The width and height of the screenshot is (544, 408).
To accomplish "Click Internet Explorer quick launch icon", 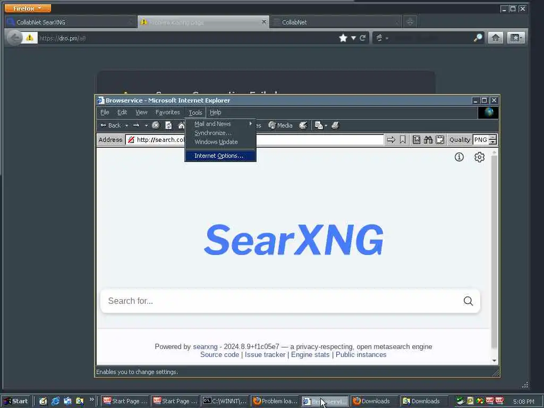I will [x=55, y=401].
